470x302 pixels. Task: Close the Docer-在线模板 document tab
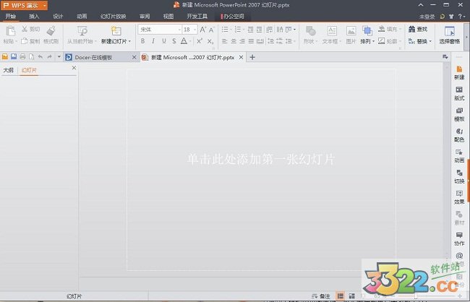[x=134, y=56]
